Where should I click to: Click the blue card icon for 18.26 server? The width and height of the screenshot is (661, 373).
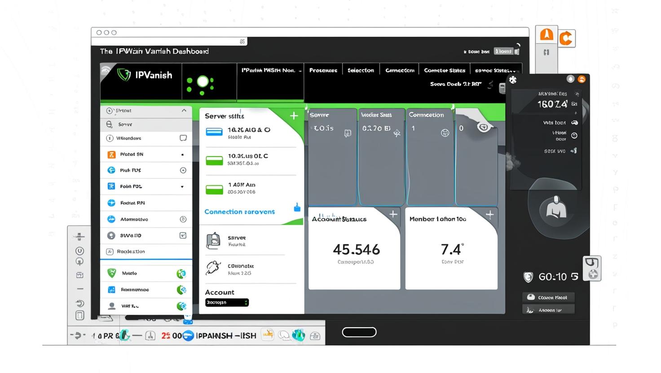[x=214, y=132]
